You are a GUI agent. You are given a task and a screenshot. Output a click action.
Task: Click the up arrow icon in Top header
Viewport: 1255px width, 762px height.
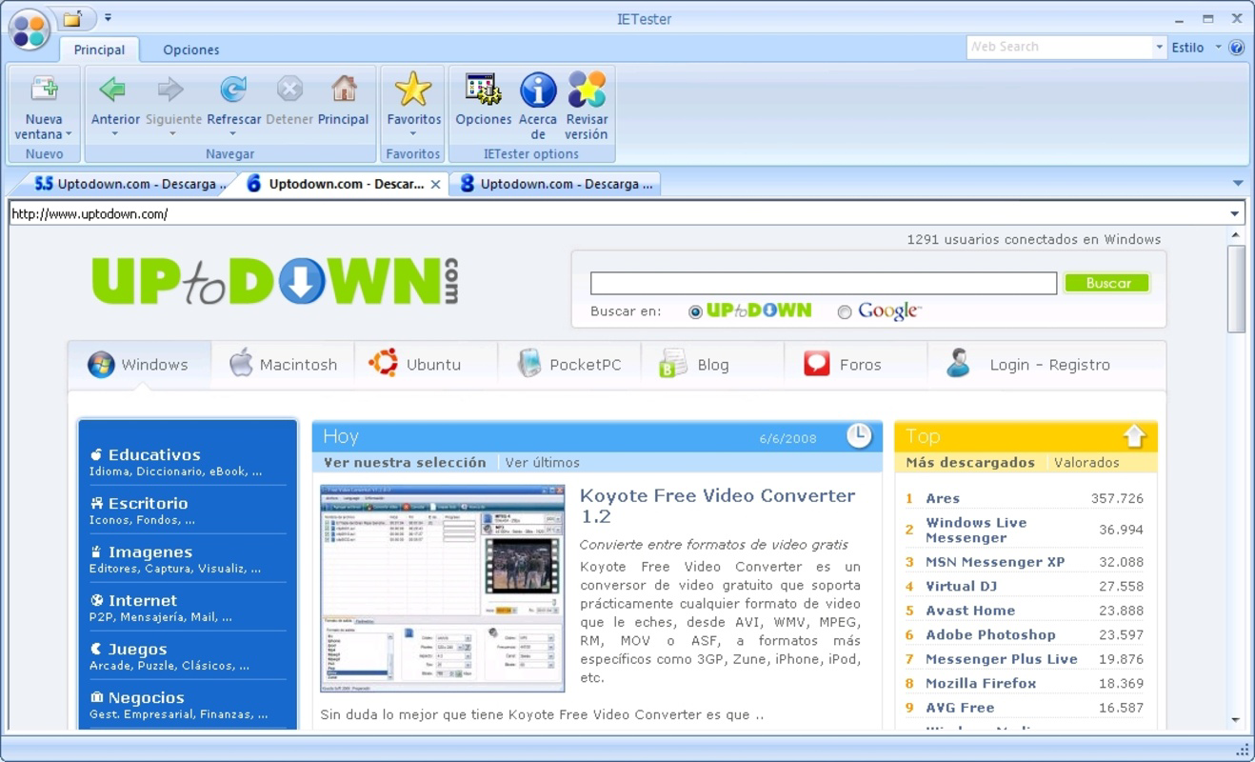tap(1134, 436)
